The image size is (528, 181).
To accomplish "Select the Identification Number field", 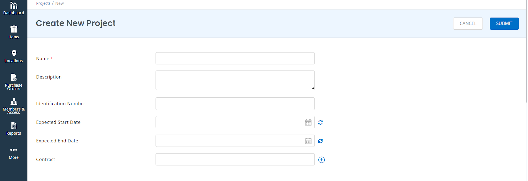I will coord(235,104).
